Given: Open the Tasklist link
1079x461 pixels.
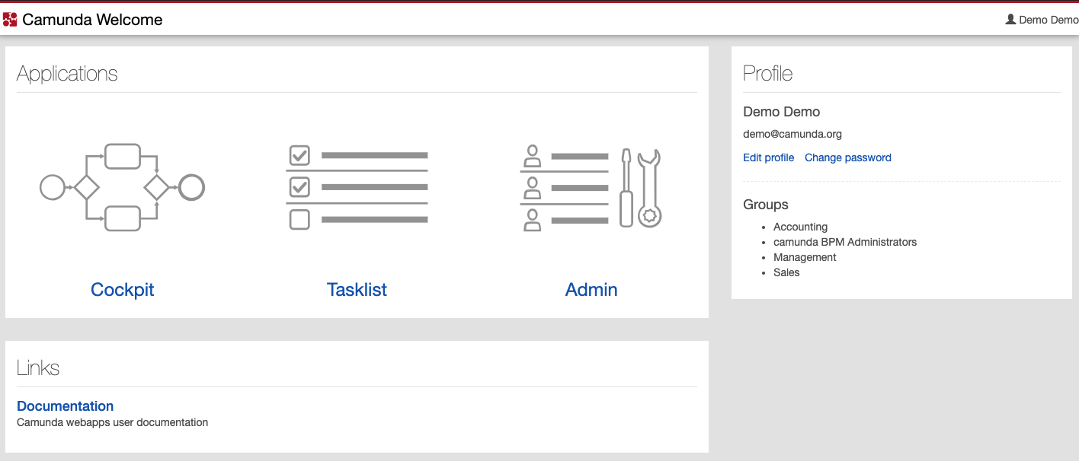Looking at the screenshot, I should [x=357, y=290].
